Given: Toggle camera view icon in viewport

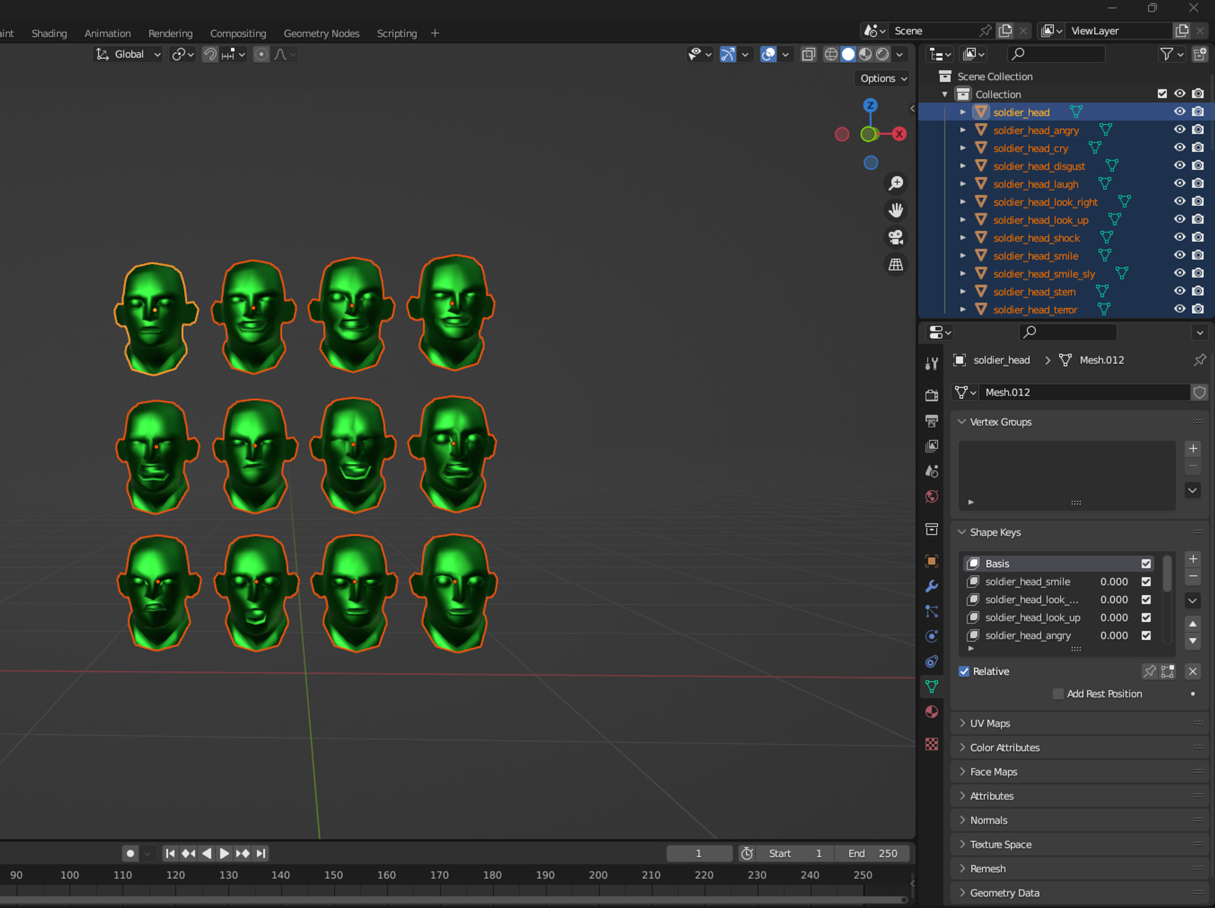Looking at the screenshot, I should [x=896, y=237].
